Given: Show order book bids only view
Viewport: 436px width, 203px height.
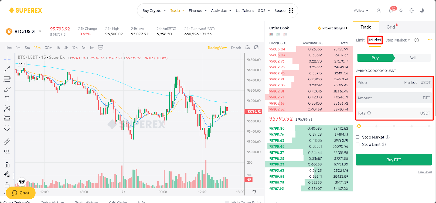Looking at the screenshot, I should pyautogui.click(x=278, y=35).
